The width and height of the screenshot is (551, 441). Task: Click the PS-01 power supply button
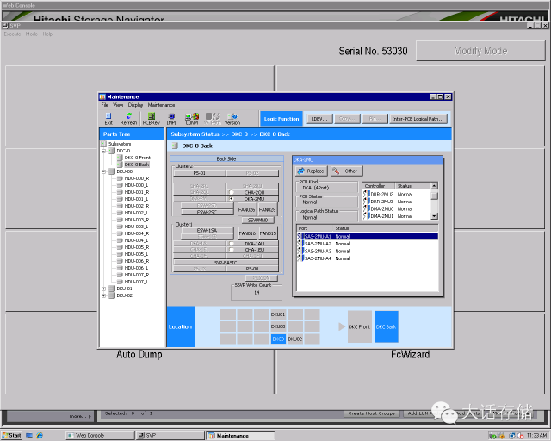[199, 173]
